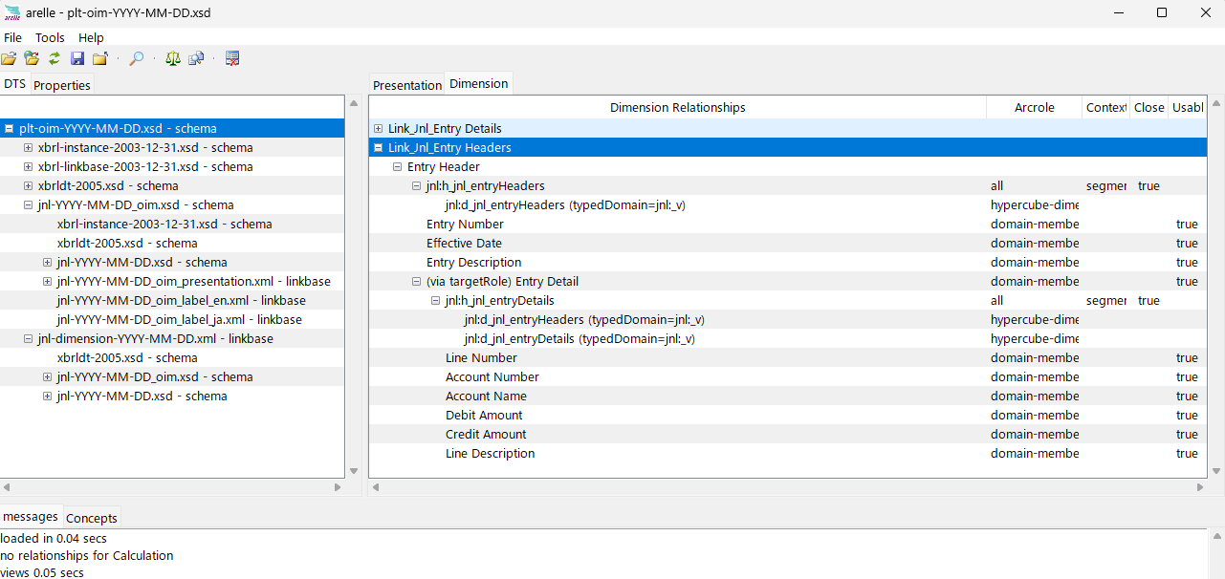Click the Dimension Relationships column header

(677, 107)
